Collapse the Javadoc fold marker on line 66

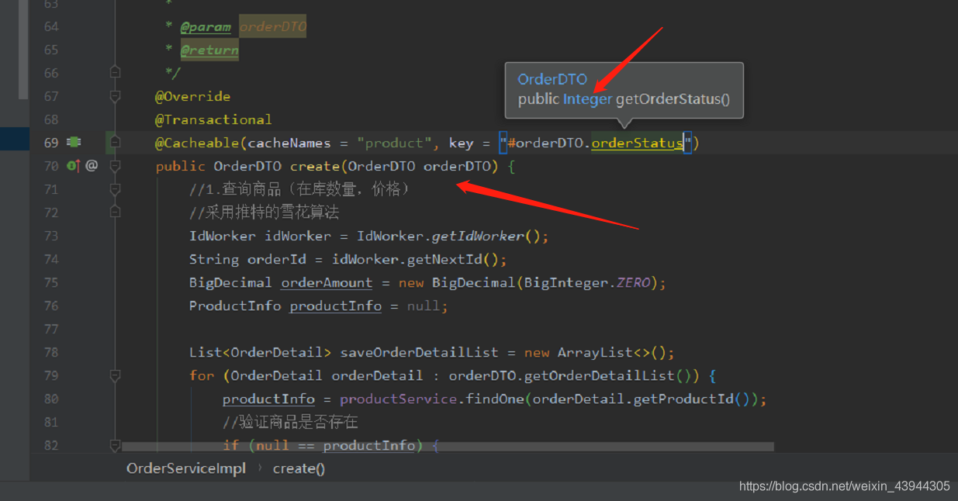(115, 72)
